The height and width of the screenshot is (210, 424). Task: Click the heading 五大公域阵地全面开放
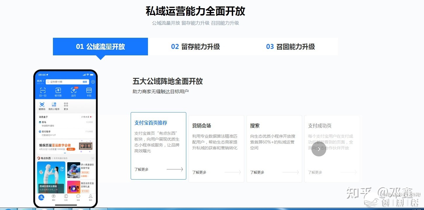pos(168,81)
